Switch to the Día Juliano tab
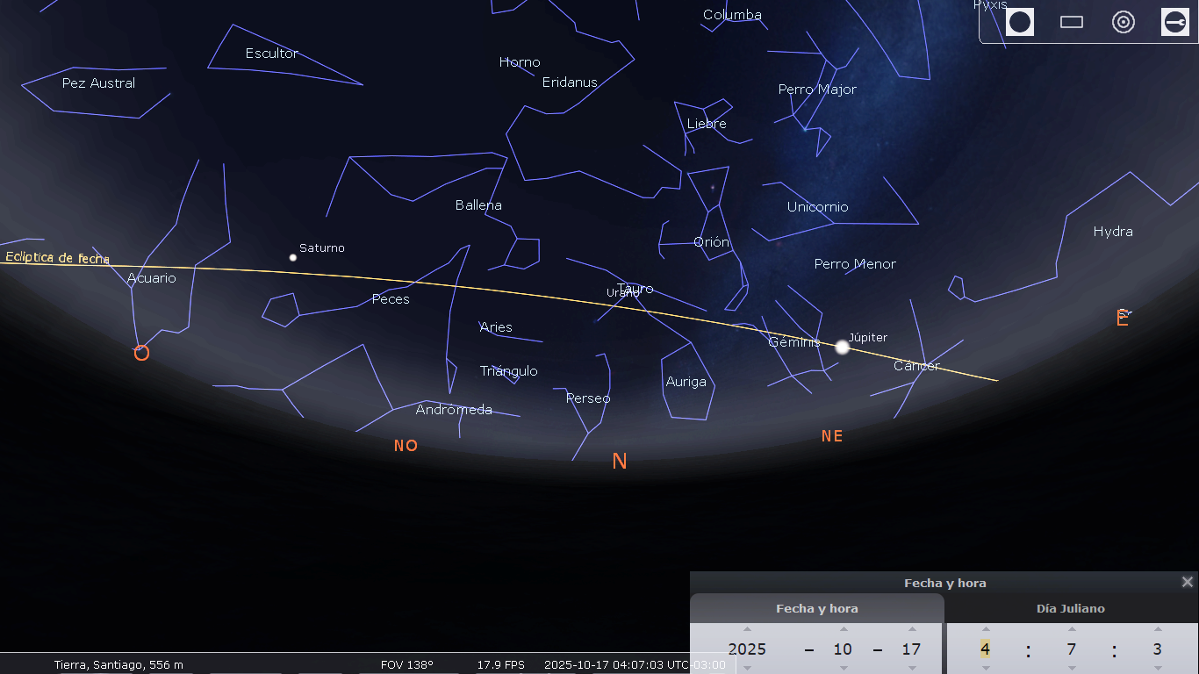1199x674 pixels. point(1070,608)
